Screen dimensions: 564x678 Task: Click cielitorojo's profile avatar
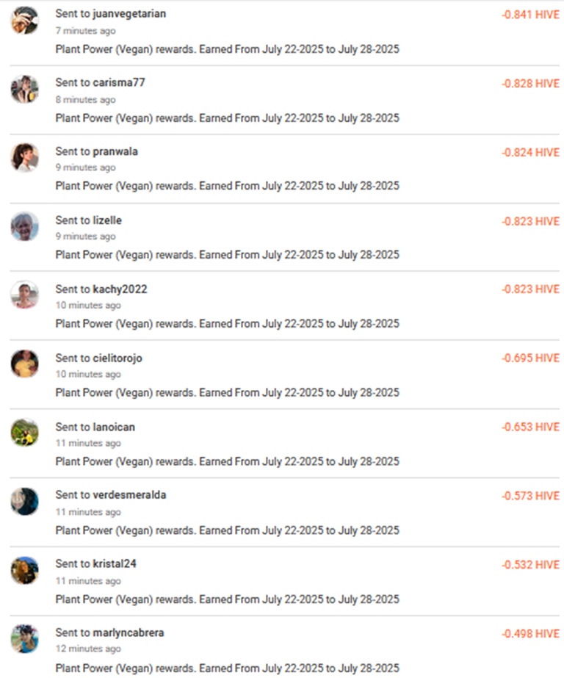[x=25, y=364]
